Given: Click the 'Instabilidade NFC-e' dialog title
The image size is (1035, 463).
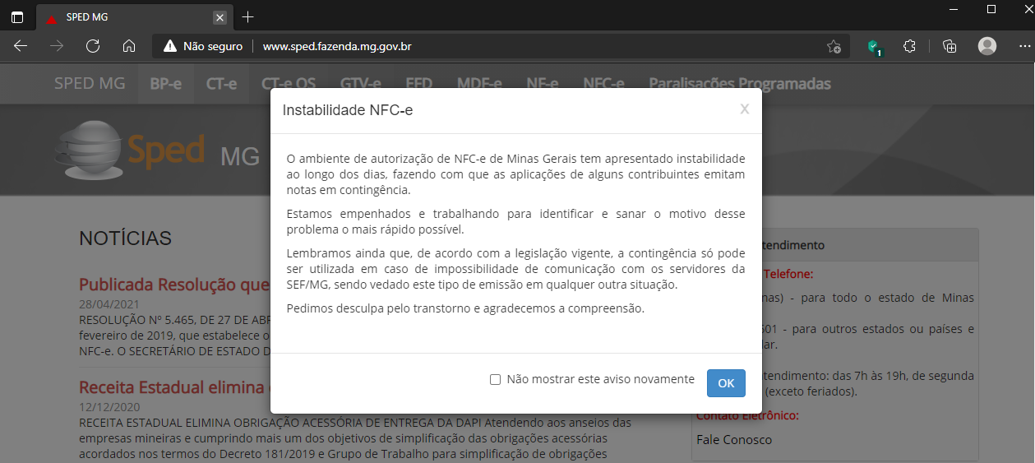Looking at the screenshot, I should [348, 109].
